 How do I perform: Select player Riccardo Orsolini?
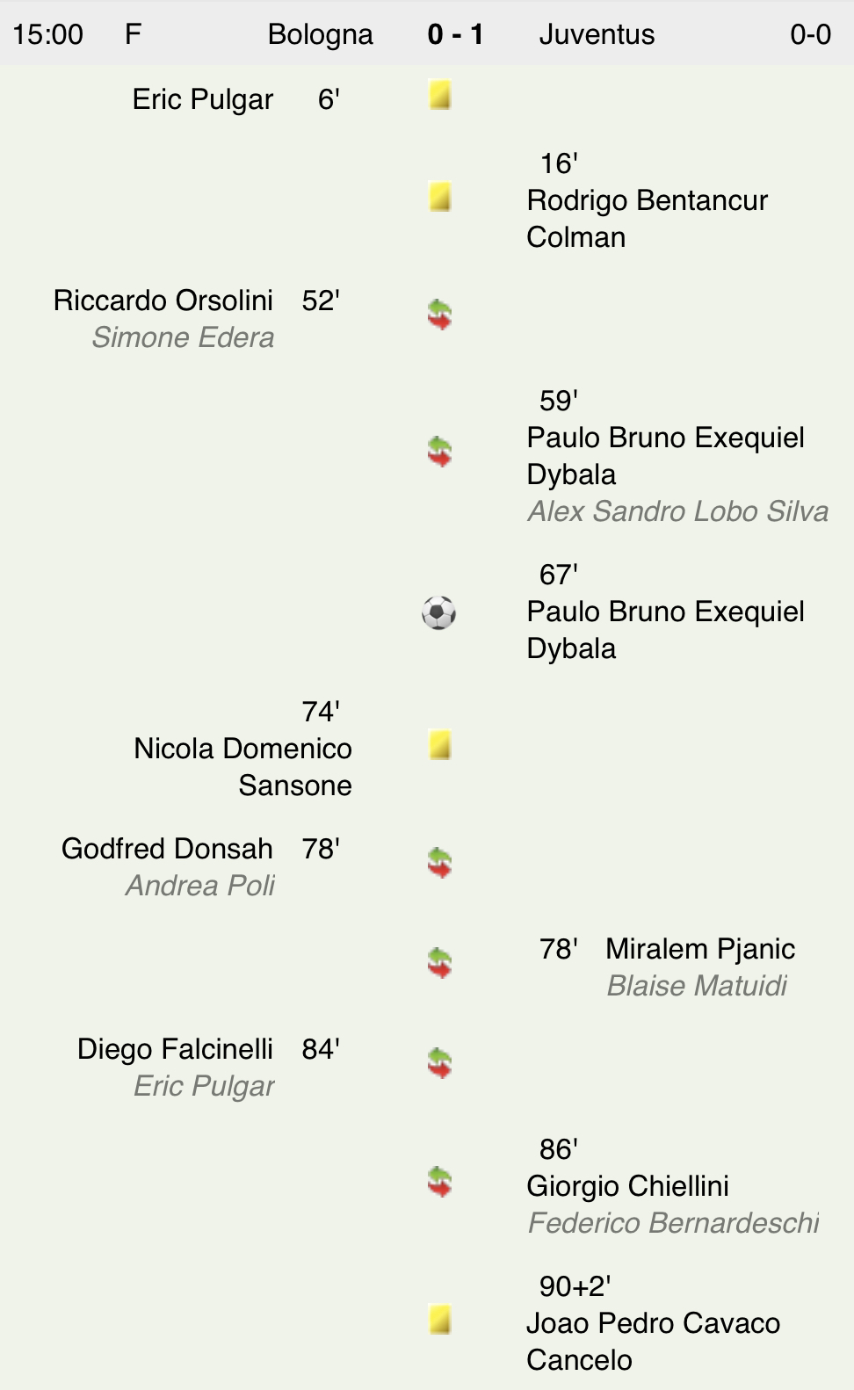[163, 300]
